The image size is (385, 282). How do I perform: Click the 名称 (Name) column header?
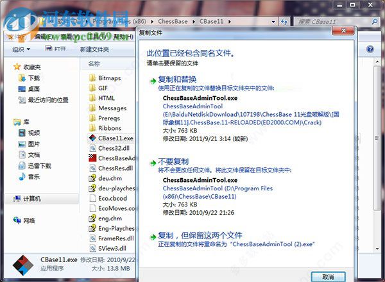tap(94, 63)
